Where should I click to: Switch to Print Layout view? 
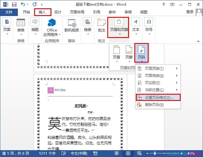tap(128, 153)
